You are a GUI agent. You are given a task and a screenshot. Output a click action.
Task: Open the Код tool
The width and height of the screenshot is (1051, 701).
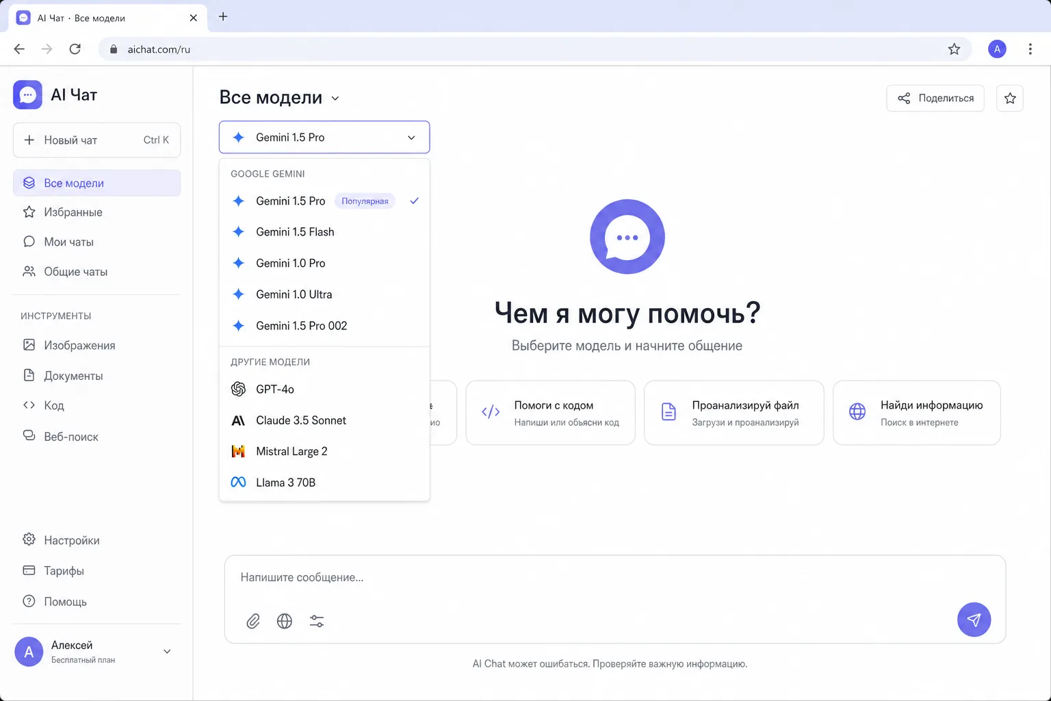pyautogui.click(x=96, y=405)
